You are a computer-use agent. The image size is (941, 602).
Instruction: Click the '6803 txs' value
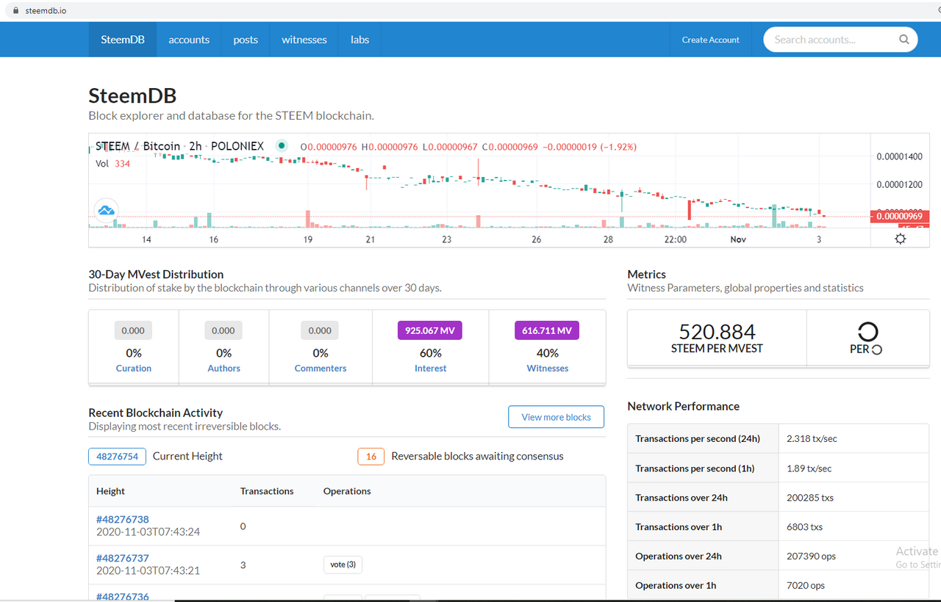coord(804,526)
